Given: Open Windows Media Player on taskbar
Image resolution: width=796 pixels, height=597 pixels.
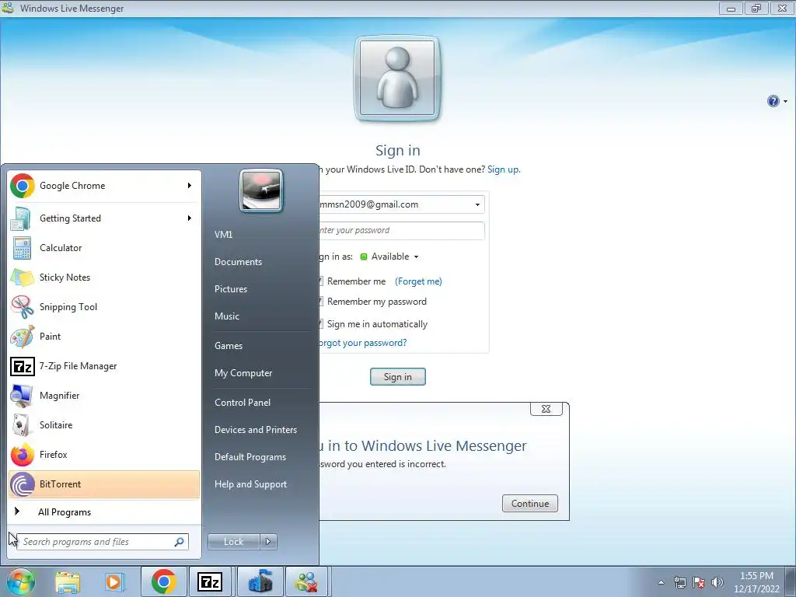Looking at the screenshot, I should coord(114,581).
